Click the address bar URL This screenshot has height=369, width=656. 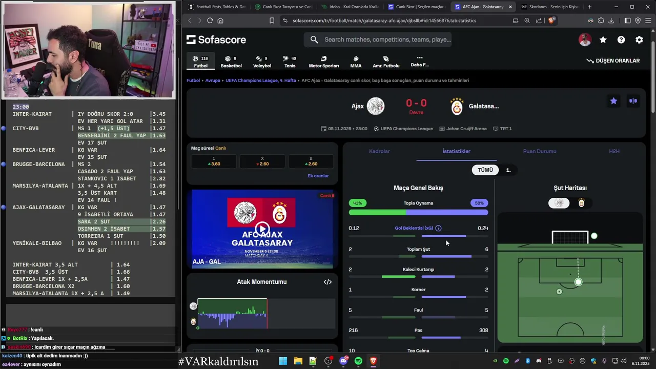(x=384, y=20)
